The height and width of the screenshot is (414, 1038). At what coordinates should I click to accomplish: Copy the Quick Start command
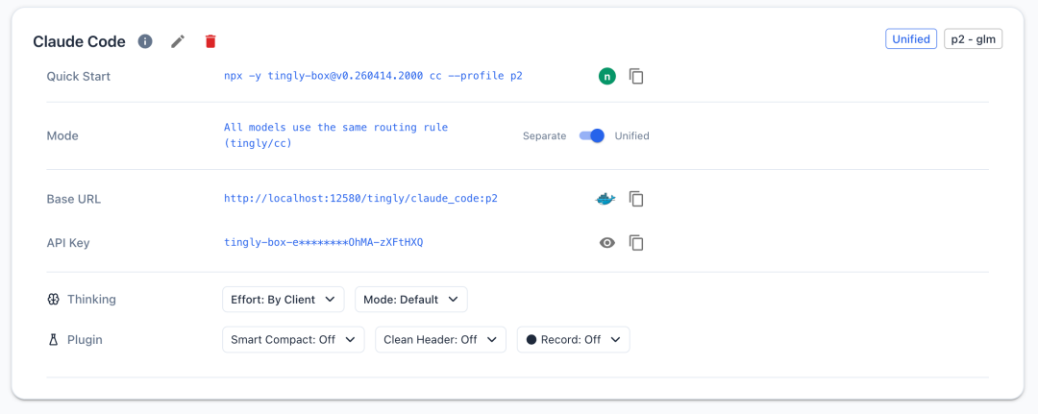(x=636, y=76)
